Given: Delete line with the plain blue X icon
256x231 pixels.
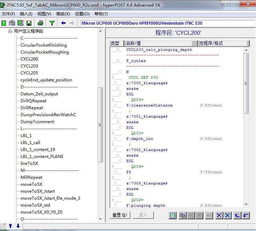Looking at the screenshot, I should coord(219,216).
